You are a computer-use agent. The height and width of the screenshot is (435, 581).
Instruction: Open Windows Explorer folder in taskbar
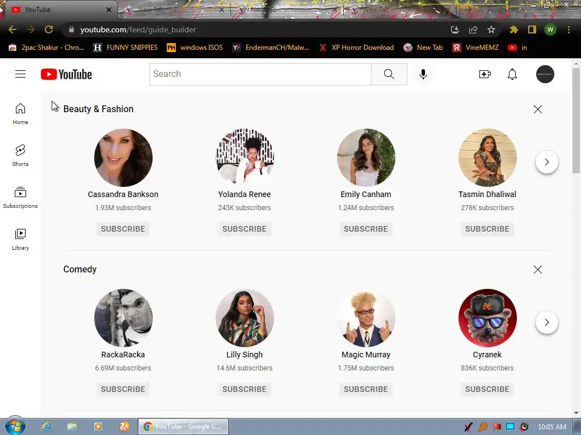click(72, 427)
